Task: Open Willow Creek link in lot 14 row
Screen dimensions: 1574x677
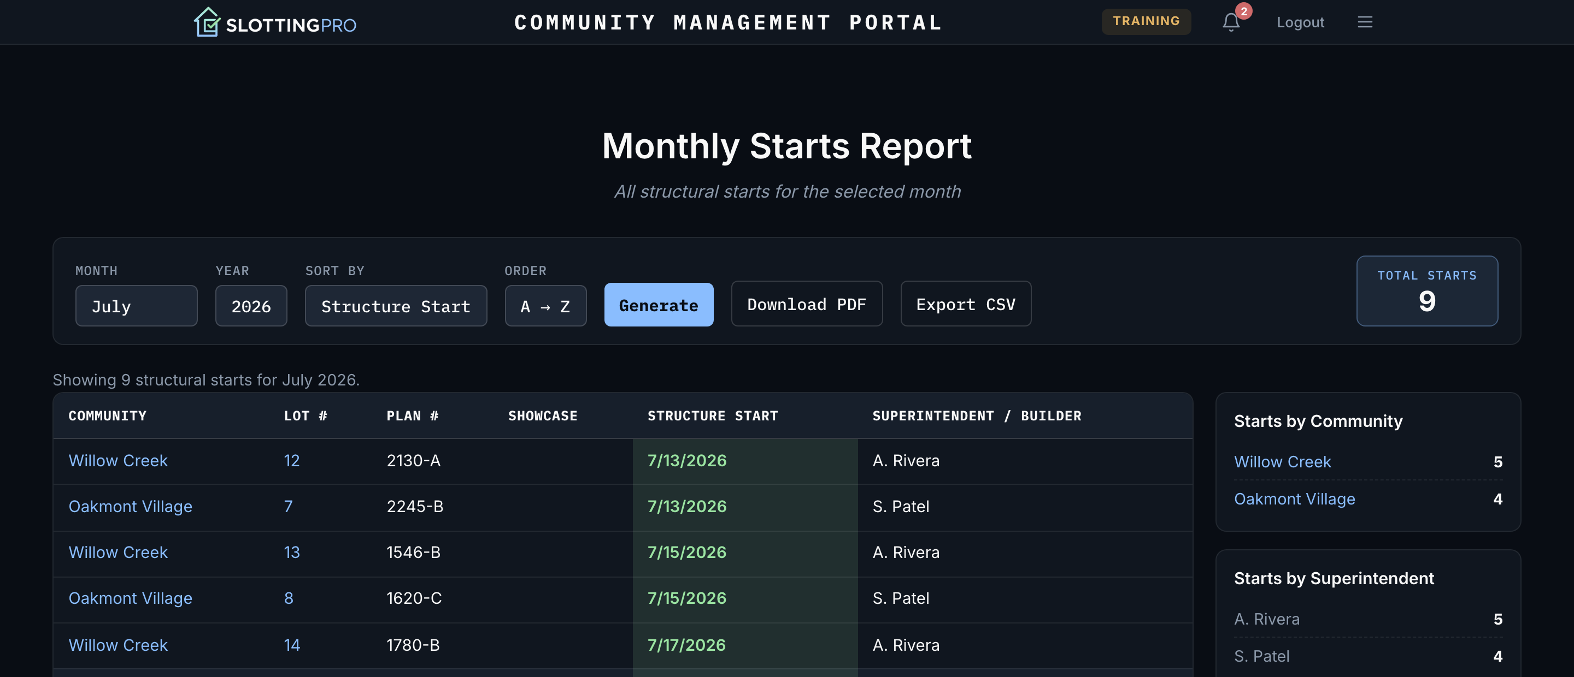Action: pyautogui.click(x=118, y=645)
